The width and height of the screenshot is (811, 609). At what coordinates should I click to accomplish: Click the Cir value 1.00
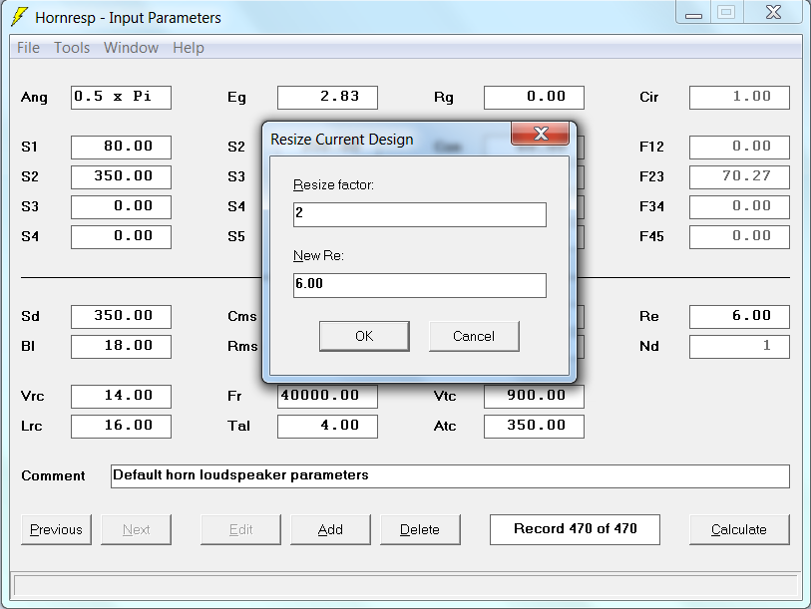(x=739, y=98)
